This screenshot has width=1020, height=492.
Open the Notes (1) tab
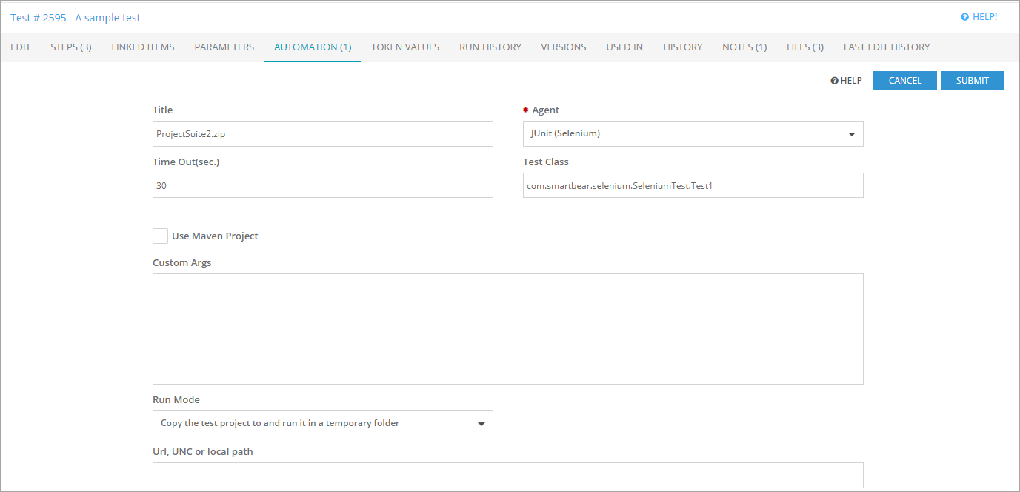(744, 47)
